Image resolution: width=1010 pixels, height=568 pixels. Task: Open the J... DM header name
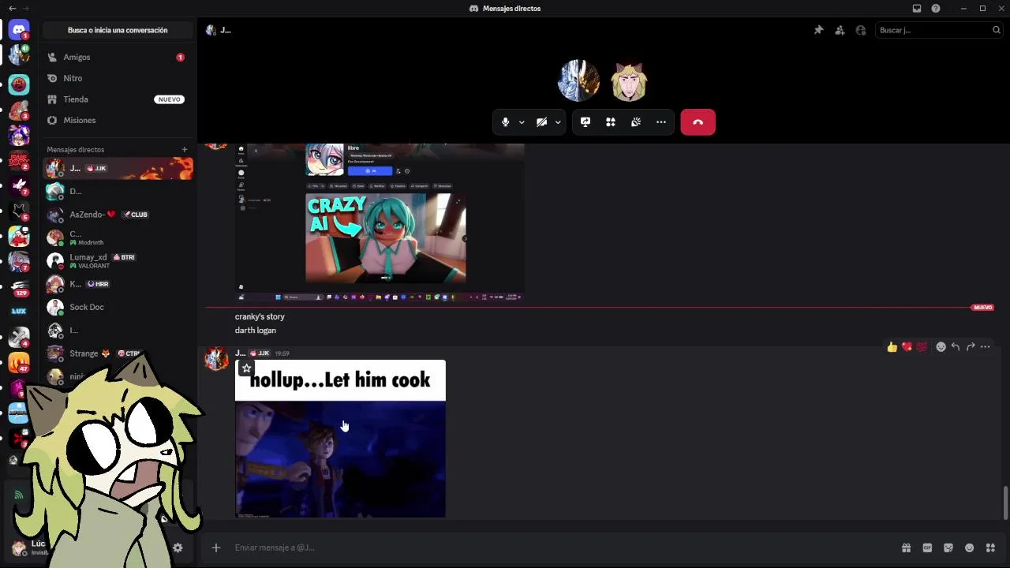pos(225,30)
